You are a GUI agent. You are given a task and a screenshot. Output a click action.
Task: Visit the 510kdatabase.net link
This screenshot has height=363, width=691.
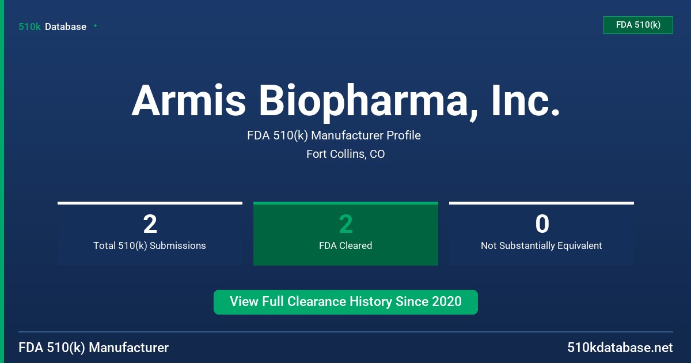click(x=620, y=348)
